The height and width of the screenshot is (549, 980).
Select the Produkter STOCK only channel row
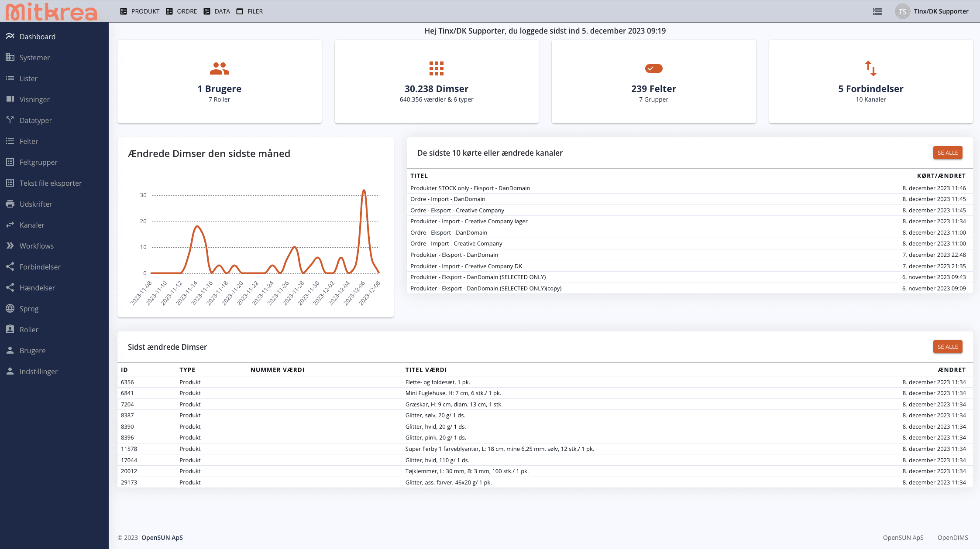click(x=690, y=188)
